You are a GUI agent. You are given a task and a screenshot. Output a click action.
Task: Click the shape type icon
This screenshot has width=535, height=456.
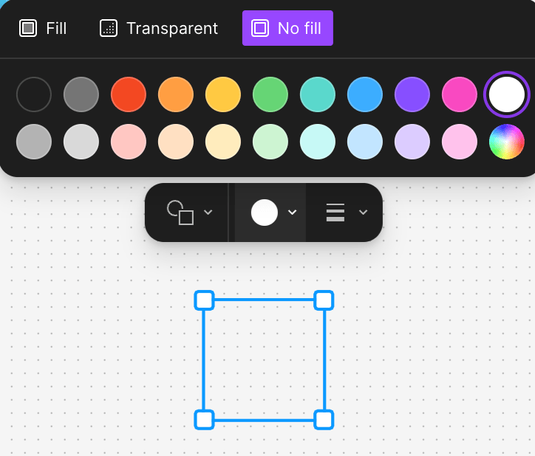pyautogui.click(x=180, y=213)
